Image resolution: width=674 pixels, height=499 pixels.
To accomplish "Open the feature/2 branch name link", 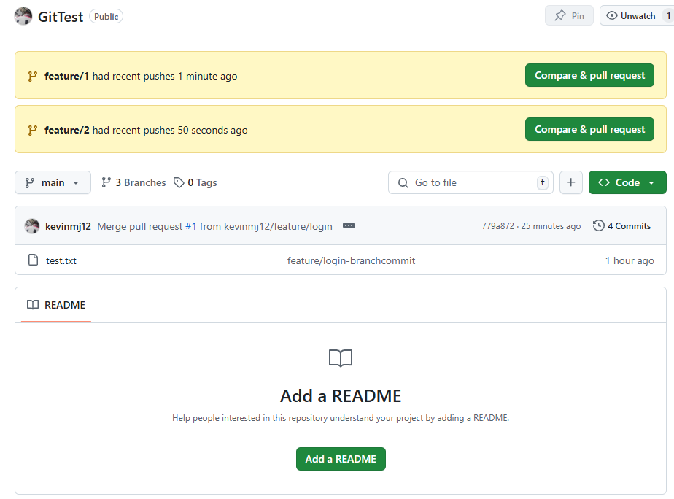I will 66,131.
